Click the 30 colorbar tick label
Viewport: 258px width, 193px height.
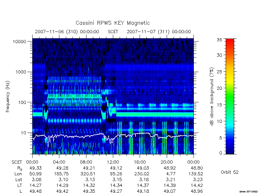coord(220,55)
